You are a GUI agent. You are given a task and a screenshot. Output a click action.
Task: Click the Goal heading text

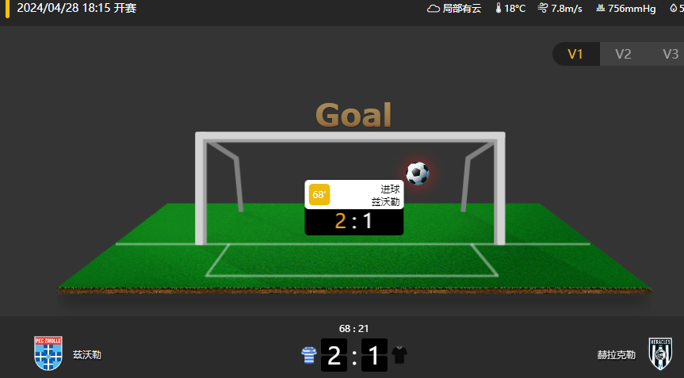353,115
